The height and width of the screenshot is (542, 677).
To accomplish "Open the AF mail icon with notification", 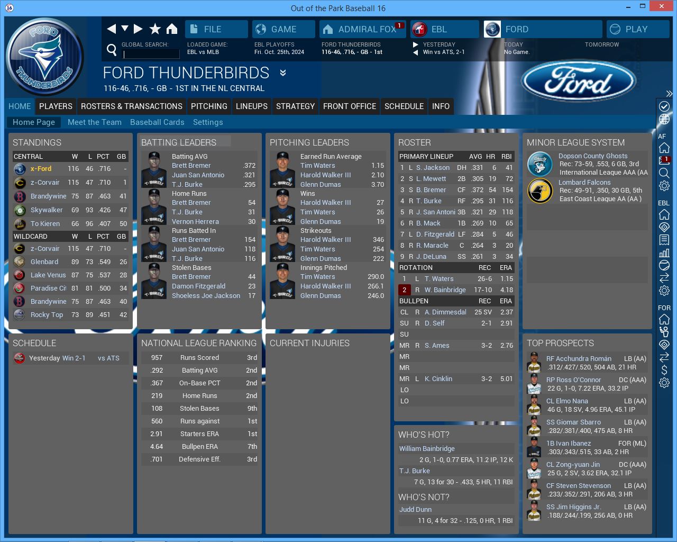I will (664, 160).
